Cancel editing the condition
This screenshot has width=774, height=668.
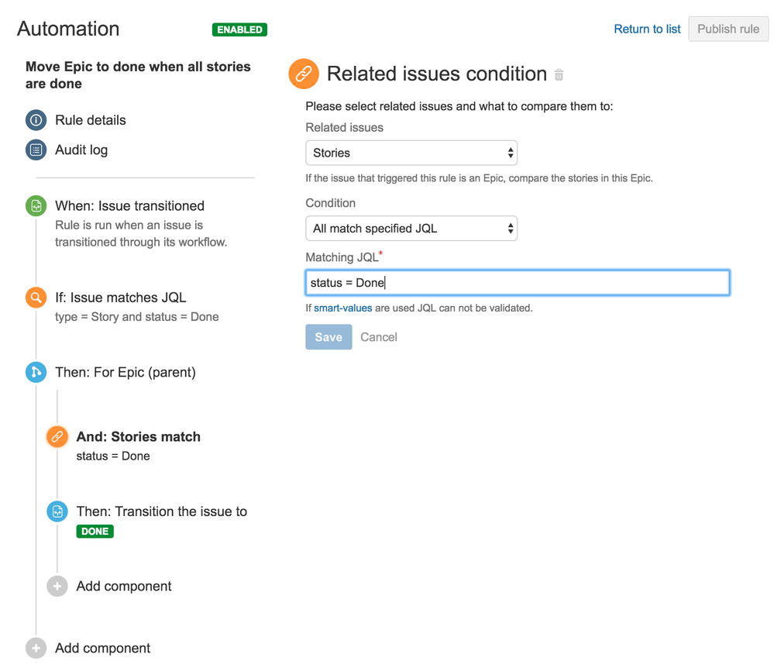pyautogui.click(x=379, y=336)
